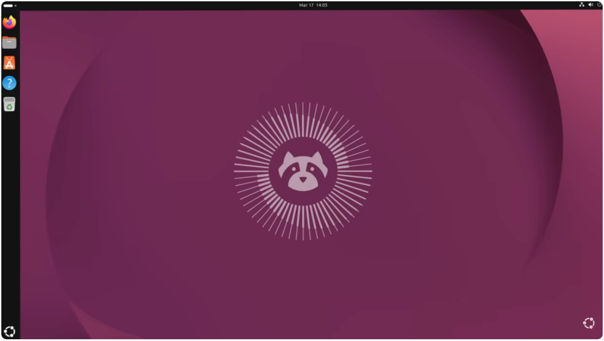Click the network icon in the top bar
The width and height of the screenshot is (604, 341).
582,5
